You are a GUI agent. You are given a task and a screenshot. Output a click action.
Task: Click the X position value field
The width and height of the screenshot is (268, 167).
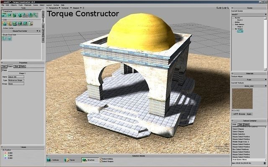click(x=10, y=153)
